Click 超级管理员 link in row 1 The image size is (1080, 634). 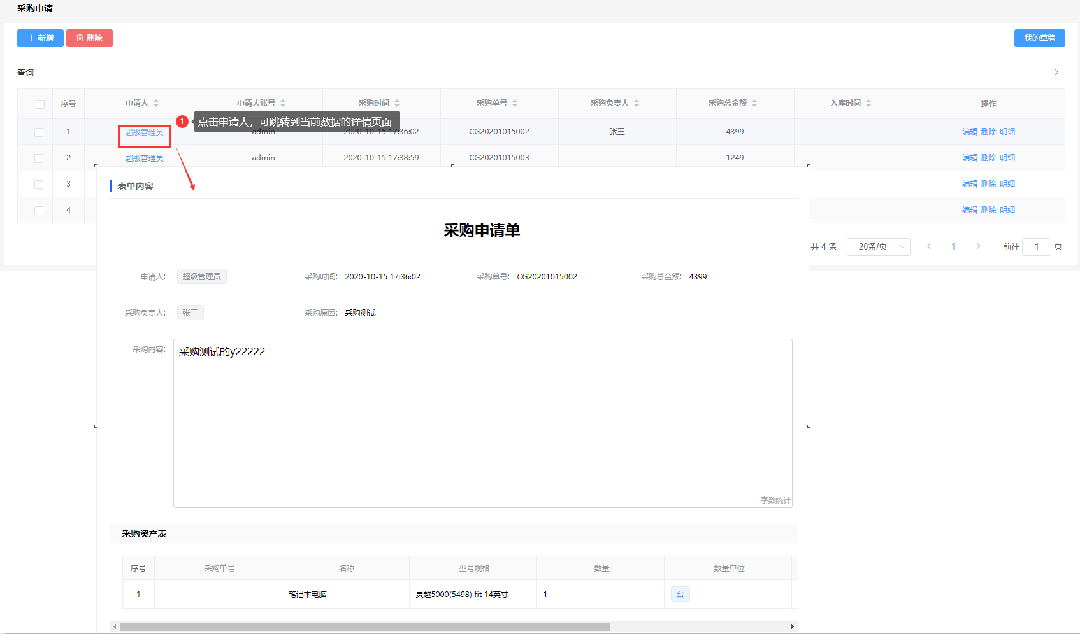click(x=144, y=132)
